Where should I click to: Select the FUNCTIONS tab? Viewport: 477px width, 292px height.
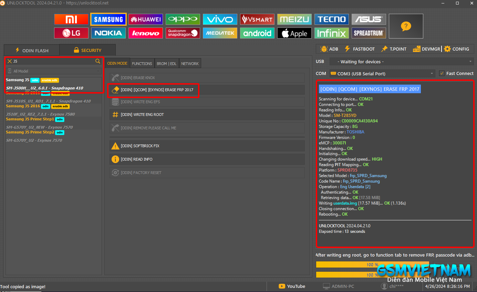pyautogui.click(x=142, y=64)
